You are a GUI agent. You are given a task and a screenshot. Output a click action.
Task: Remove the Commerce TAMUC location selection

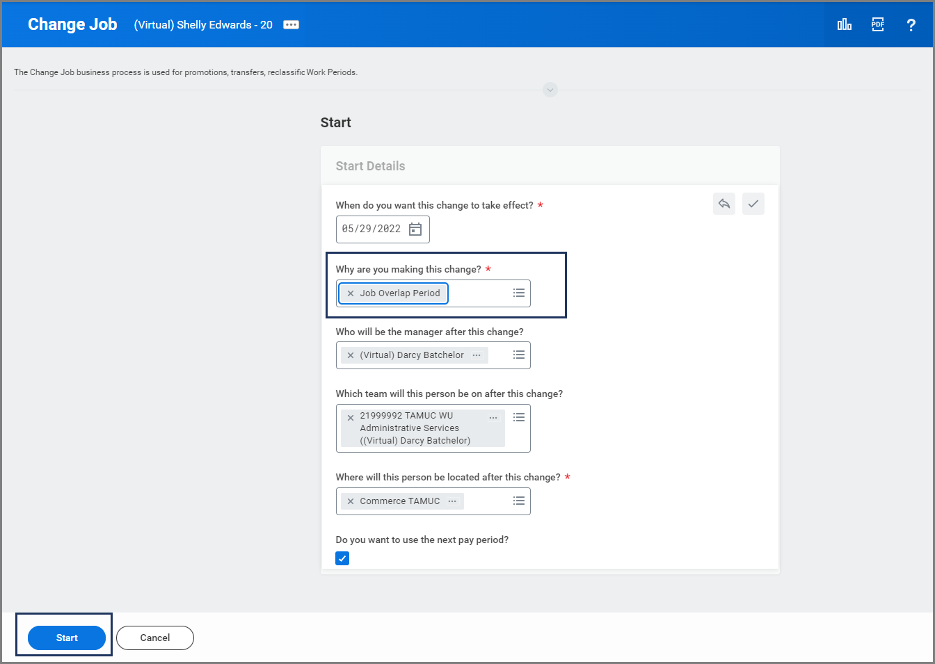point(351,501)
